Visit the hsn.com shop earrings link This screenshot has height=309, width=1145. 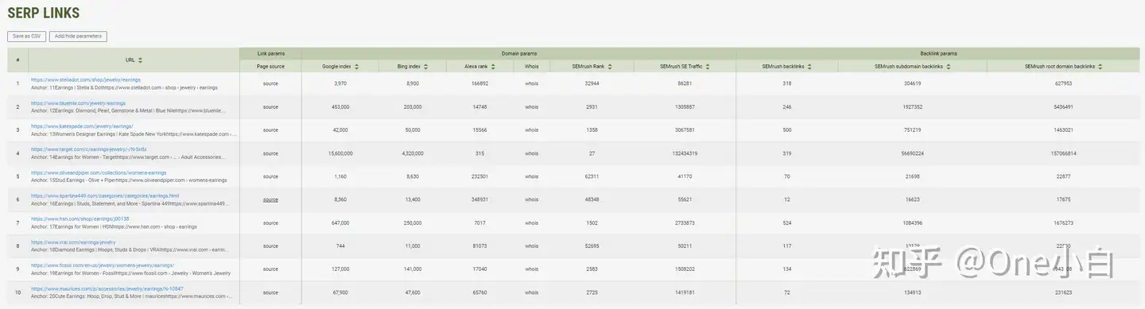tap(80, 218)
